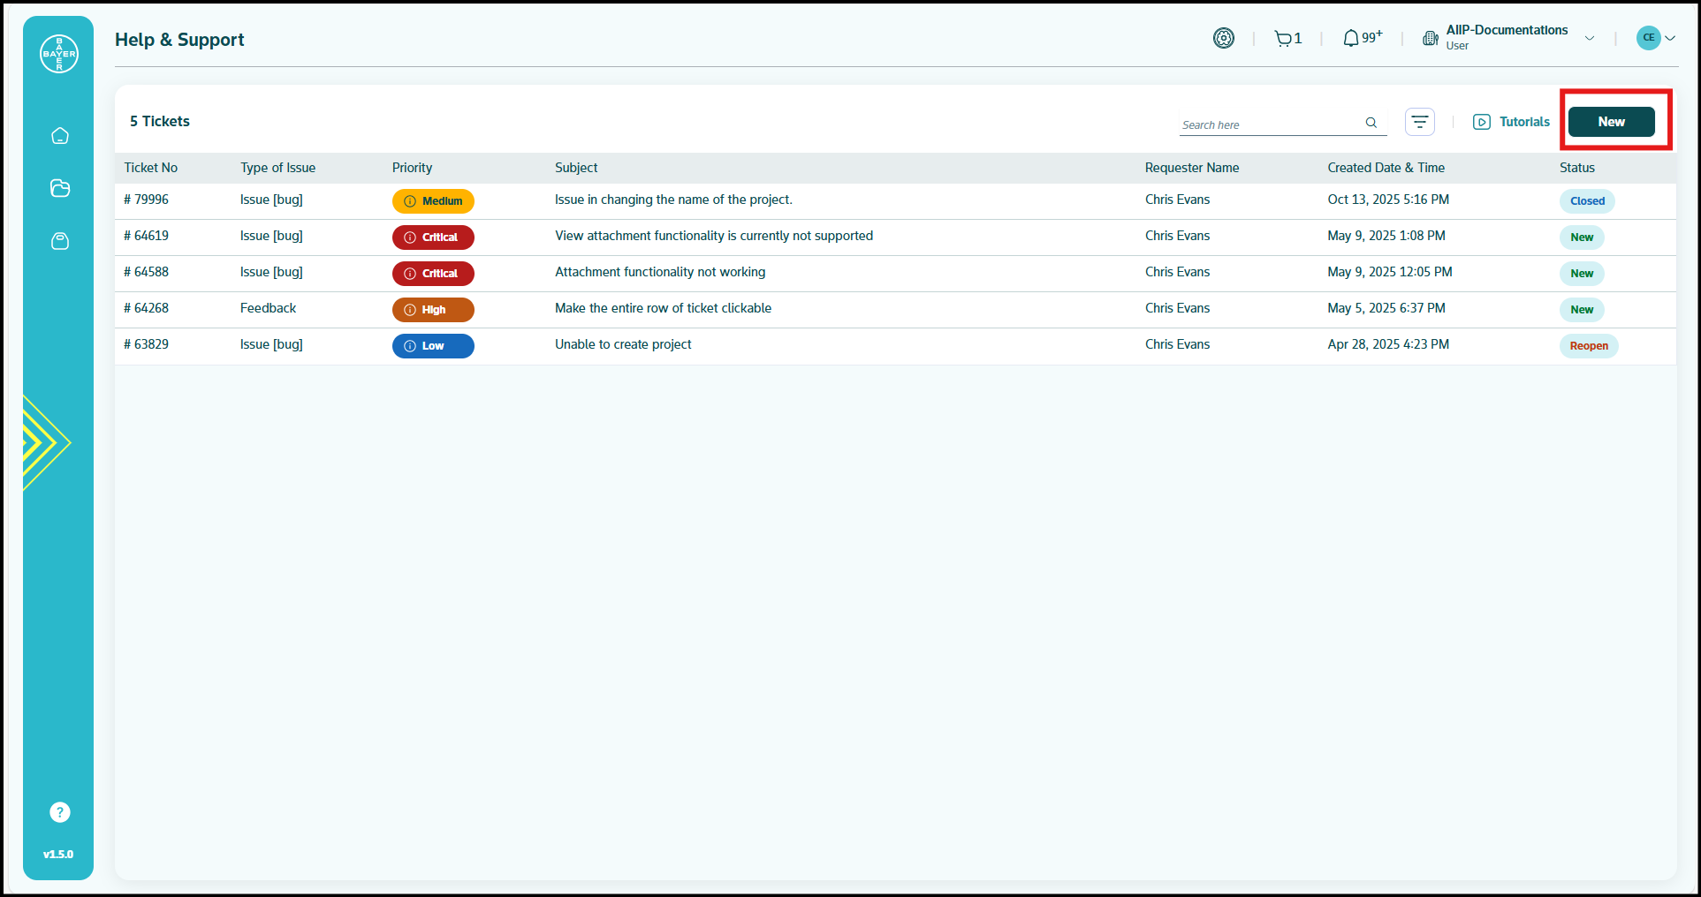Open the settings gear icon in the top bar

point(1223,38)
